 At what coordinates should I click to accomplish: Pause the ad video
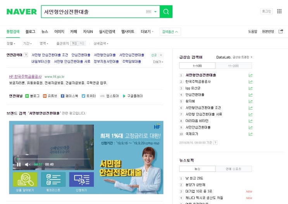coord(19,165)
